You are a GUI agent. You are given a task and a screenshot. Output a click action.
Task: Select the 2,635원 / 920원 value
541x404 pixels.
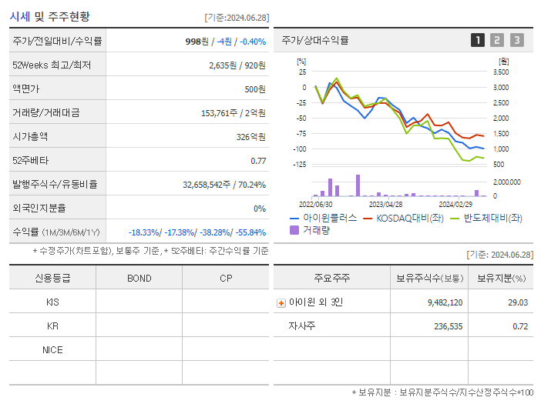click(237, 65)
